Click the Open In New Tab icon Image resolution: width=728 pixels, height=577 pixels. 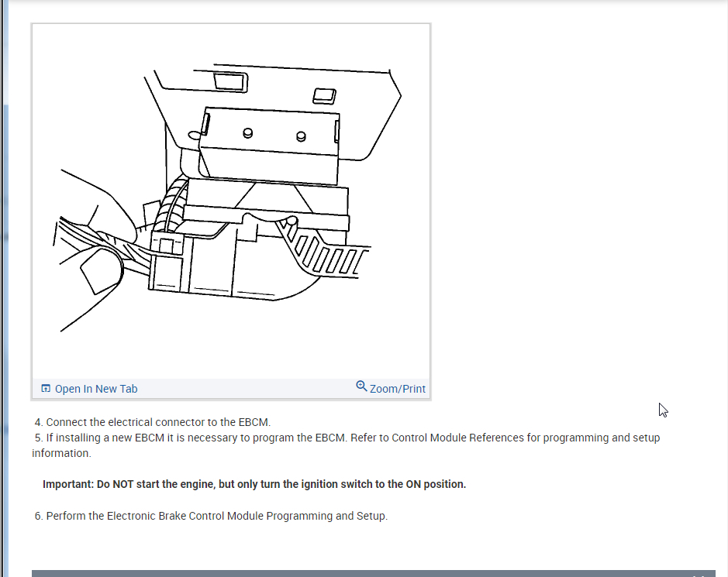coord(46,388)
